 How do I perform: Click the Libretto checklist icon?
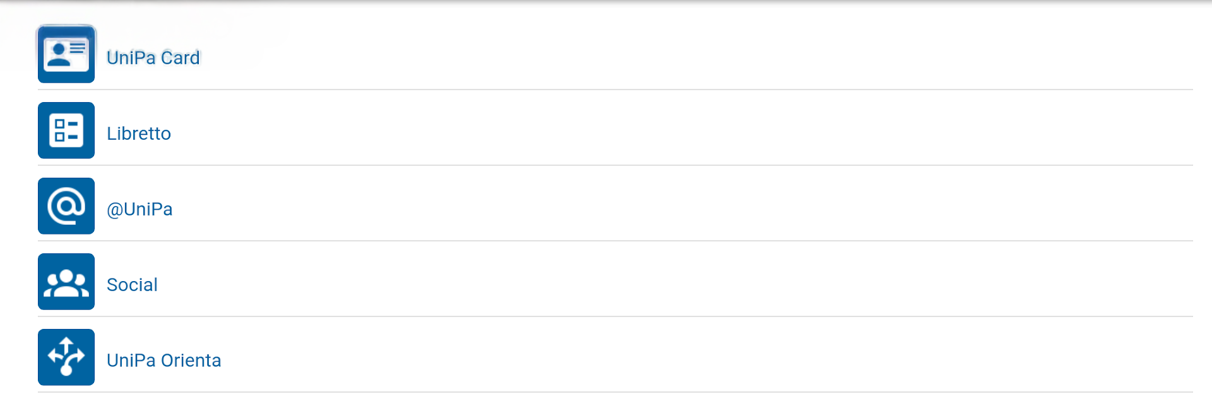[x=66, y=130]
